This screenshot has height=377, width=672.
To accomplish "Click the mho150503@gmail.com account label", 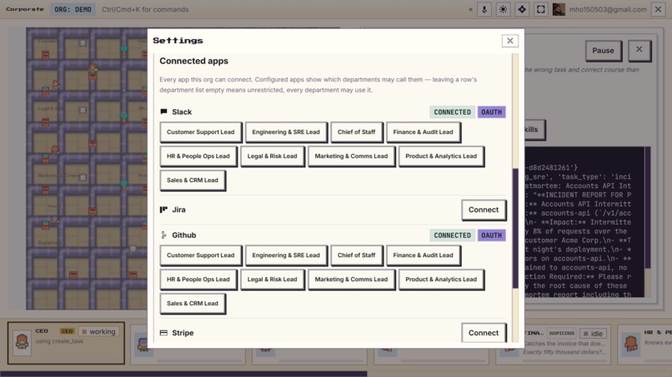I will coord(608,9).
